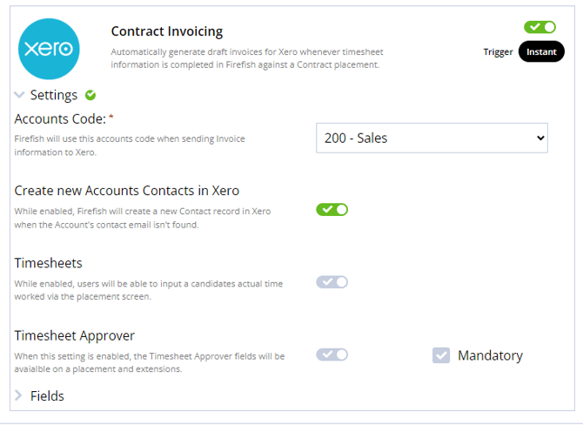Uncheck the Mandatory checkbox
The height and width of the screenshot is (439, 583).
441,355
